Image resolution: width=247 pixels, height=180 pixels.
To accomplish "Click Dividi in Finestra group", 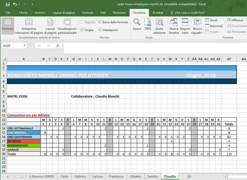I will (x=211, y=20).
